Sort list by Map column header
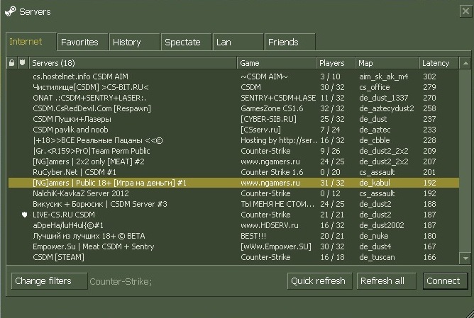474x318 pixels. click(387, 63)
